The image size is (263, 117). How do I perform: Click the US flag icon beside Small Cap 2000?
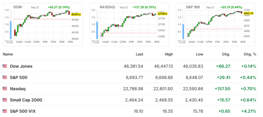[5, 100]
